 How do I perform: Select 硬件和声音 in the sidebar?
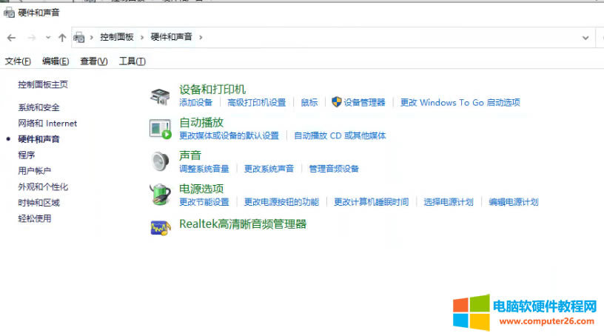tap(38, 139)
